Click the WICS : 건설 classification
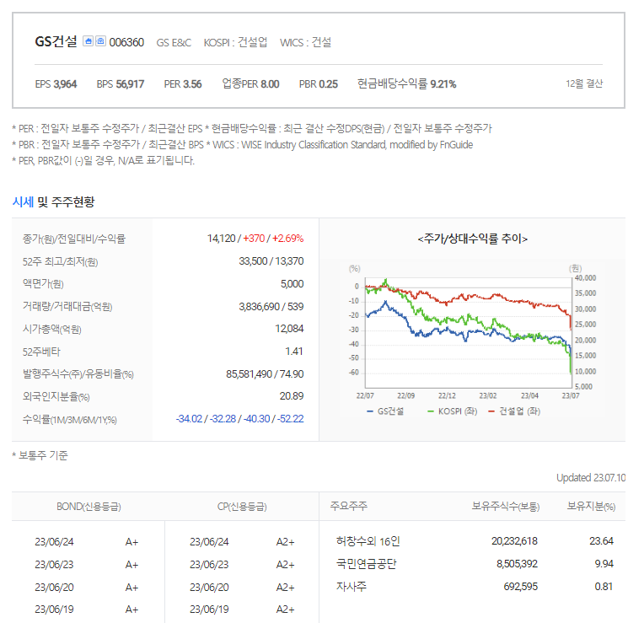The image size is (628, 623). 306,42
